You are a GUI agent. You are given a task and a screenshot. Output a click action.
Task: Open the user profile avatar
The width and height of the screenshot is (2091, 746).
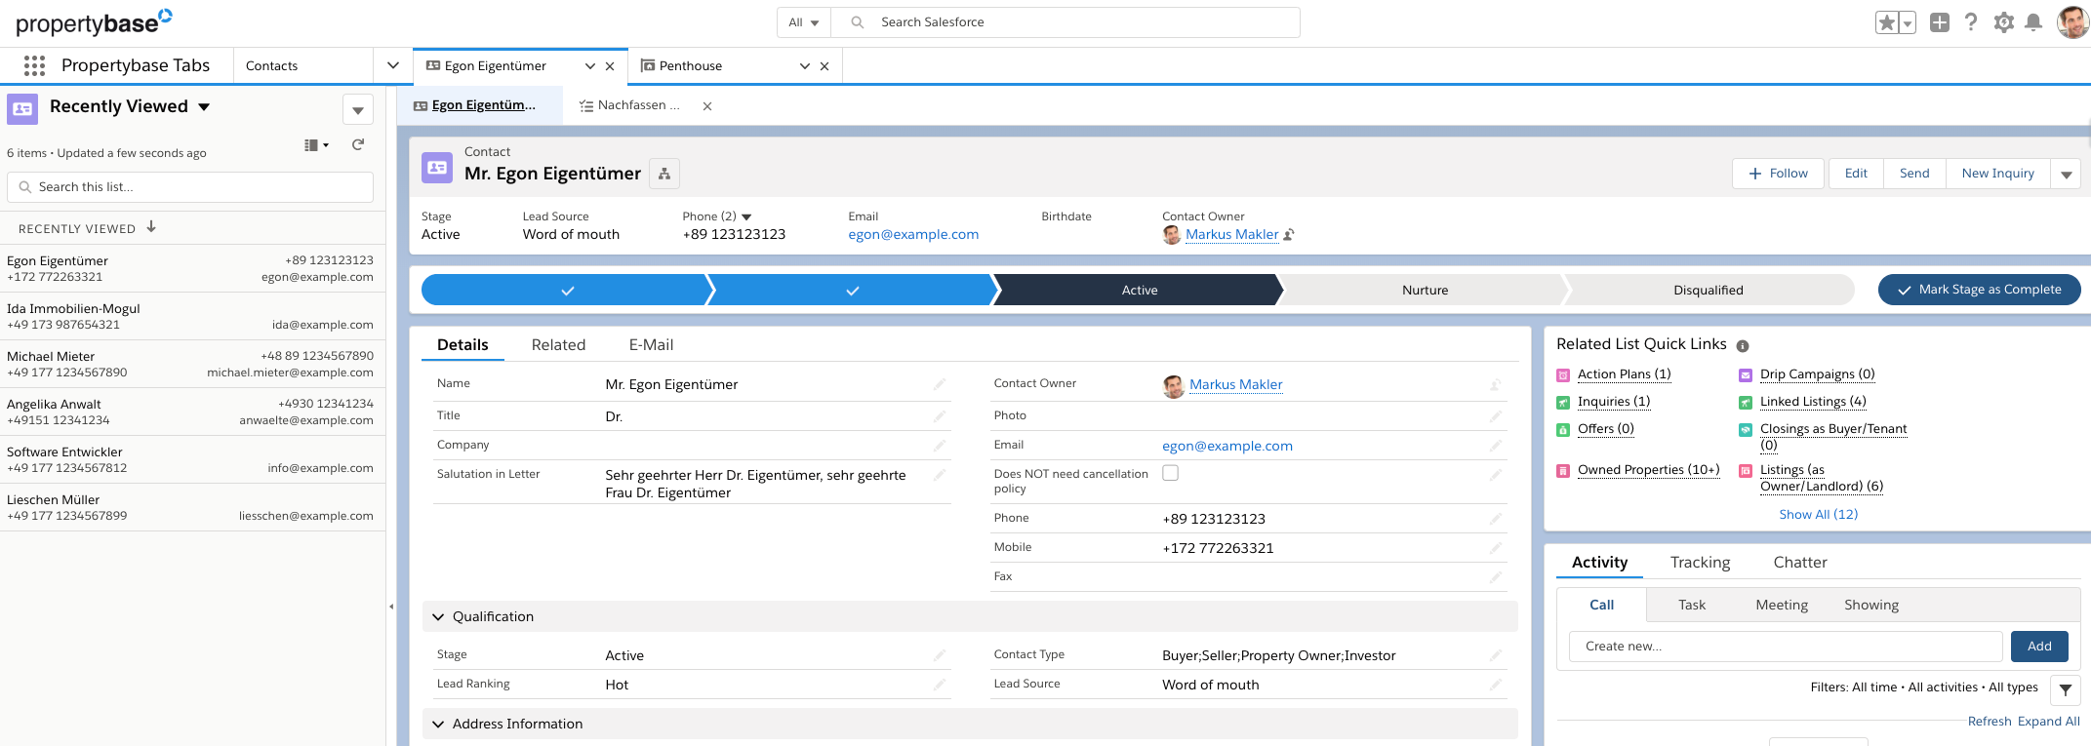click(2072, 22)
